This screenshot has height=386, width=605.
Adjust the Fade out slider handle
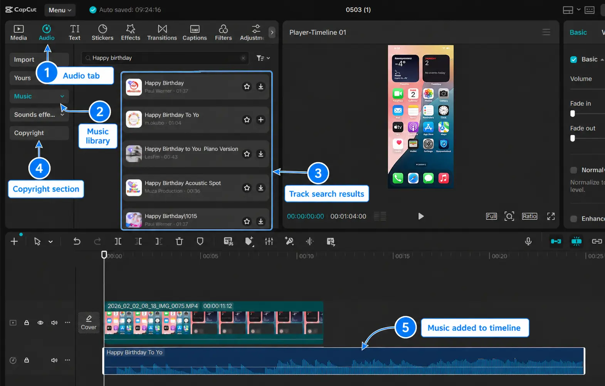tap(573, 138)
